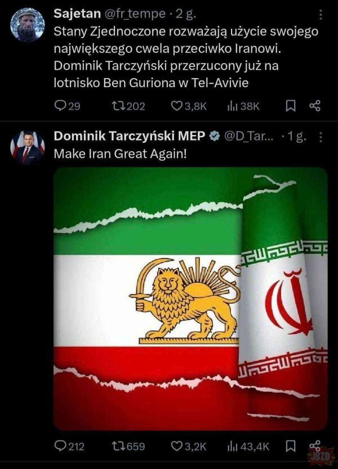The height and width of the screenshot is (469, 338).
Task: Open Sajetan's profile picture
Action: (27, 25)
